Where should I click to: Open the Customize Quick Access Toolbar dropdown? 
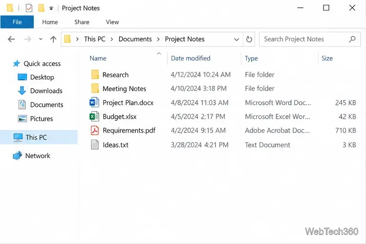tap(51, 9)
